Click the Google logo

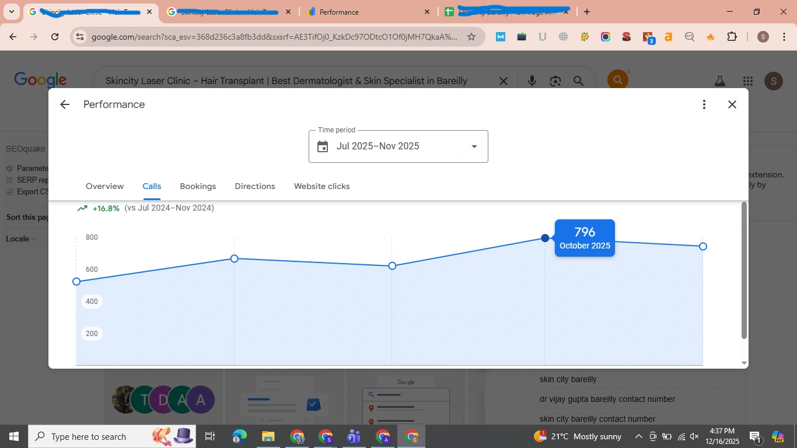(x=40, y=80)
